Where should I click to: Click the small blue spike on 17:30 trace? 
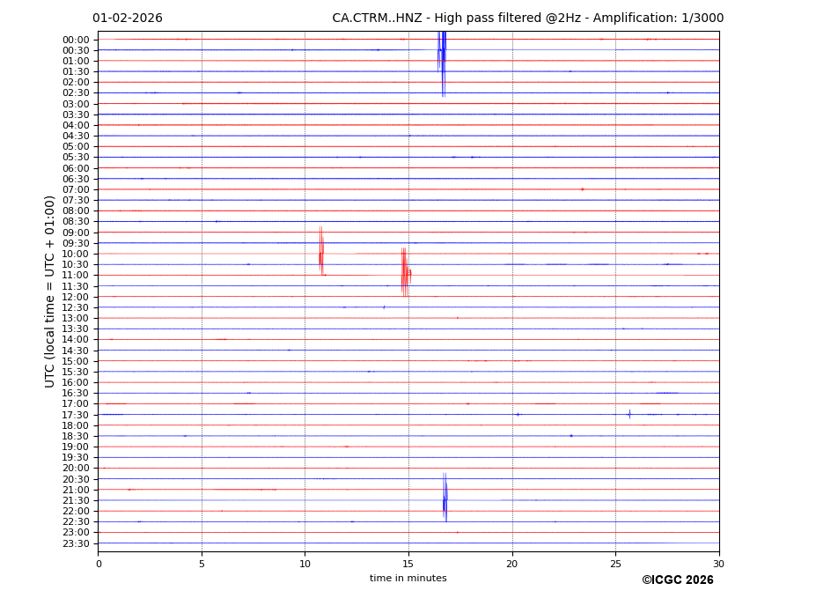point(629,414)
